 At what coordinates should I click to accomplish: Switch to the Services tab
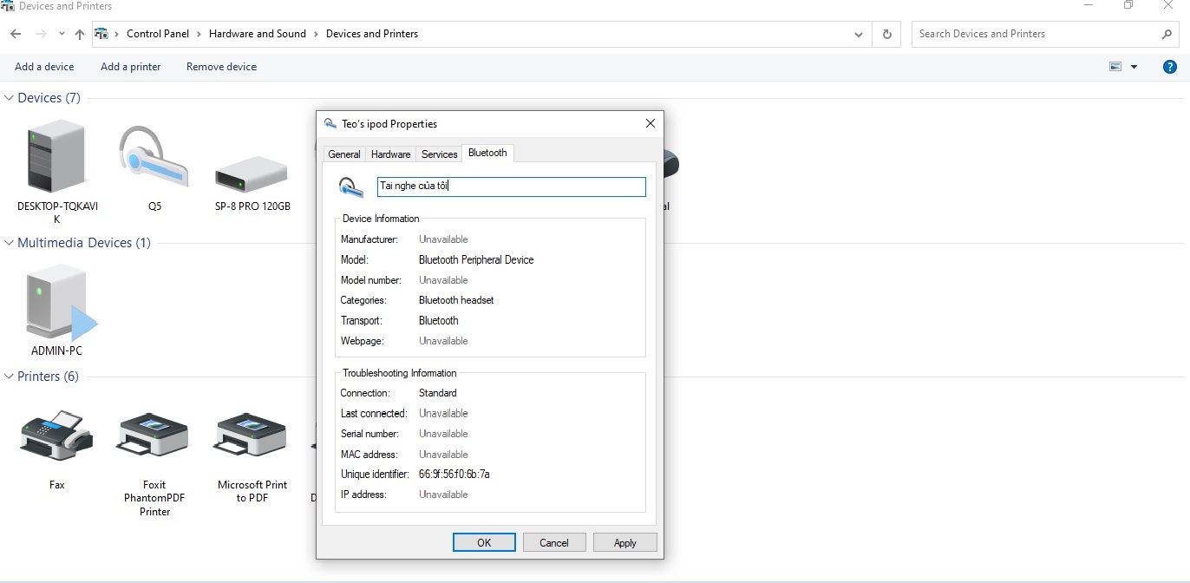(439, 154)
